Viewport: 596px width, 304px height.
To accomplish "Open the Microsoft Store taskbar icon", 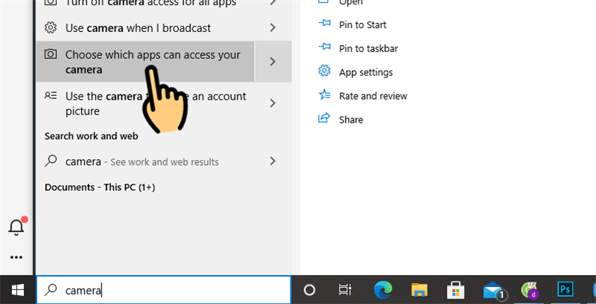I will click(455, 290).
